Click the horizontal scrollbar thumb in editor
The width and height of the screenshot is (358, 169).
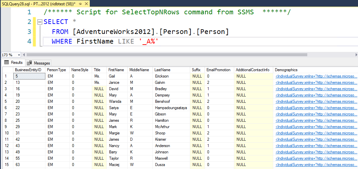[x=167, y=55]
